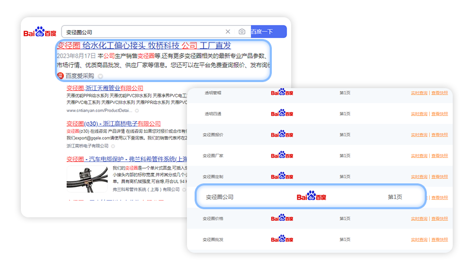Clear the search box with the X icon
The height and width of the screenshot is (271, 470).
pyautogui.click(x=228, y=32)
